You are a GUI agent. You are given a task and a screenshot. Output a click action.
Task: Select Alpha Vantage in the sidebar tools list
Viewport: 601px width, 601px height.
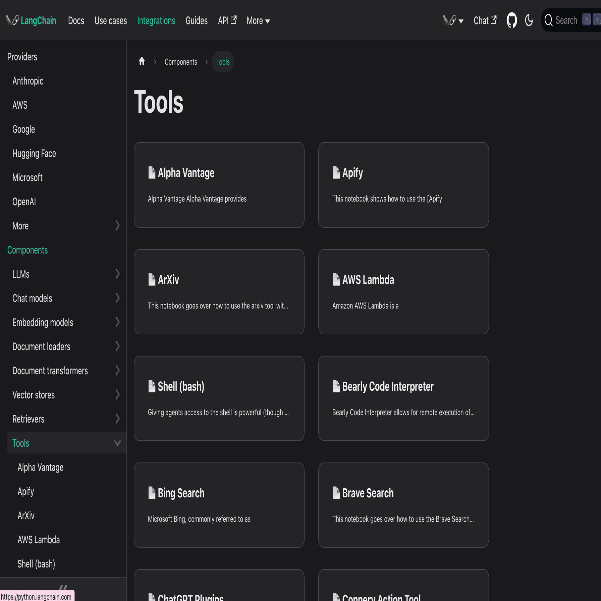click(x=41, y=467)
